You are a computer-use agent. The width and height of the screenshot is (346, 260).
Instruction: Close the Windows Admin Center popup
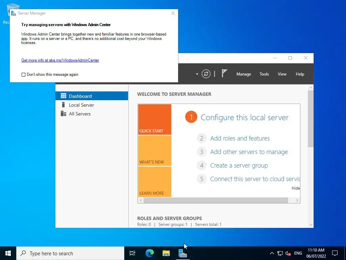pos(173,13)
